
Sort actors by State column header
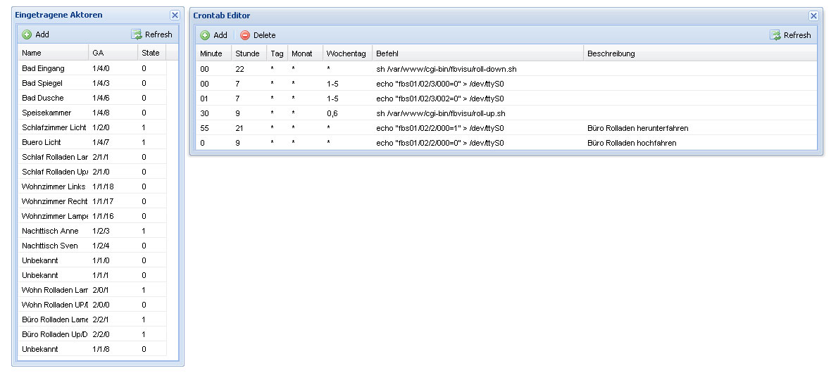pos(151,53)
